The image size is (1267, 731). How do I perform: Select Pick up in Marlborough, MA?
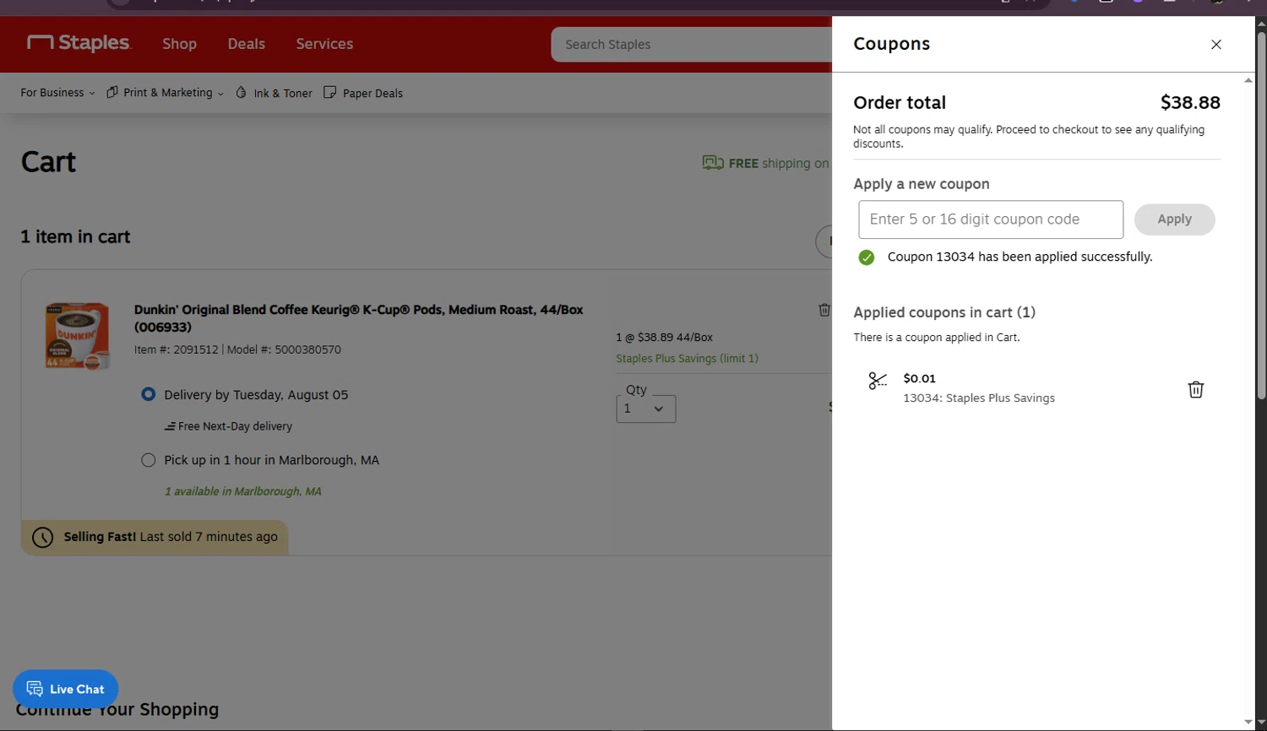click(149, 460)
